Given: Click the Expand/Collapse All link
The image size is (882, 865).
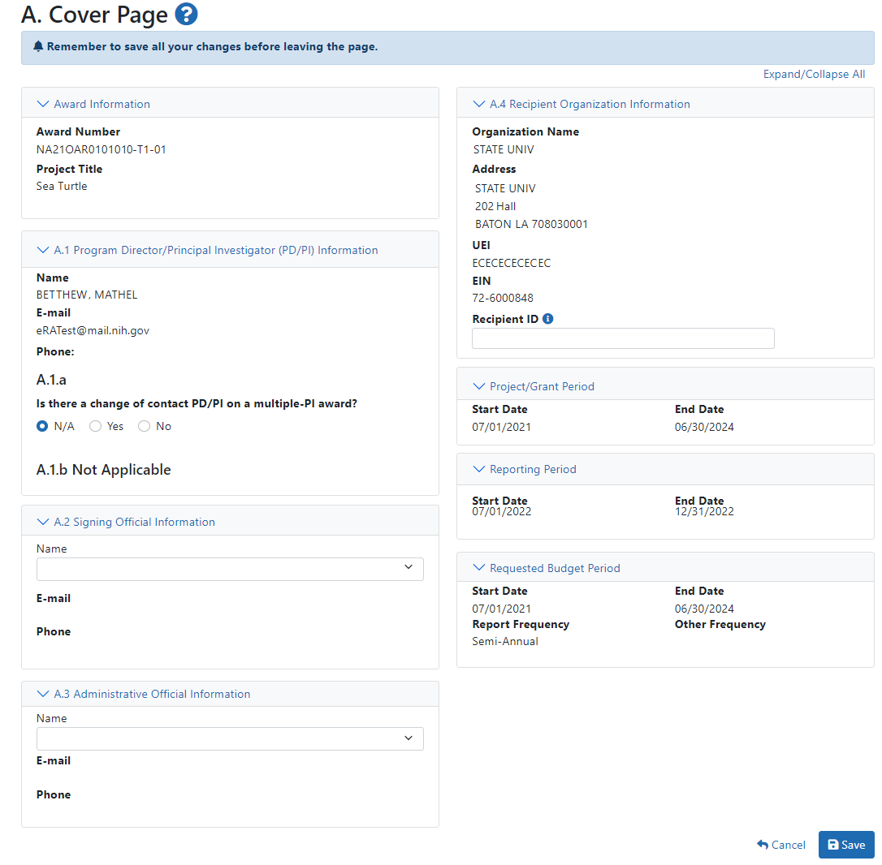Looking at the screenshot, I should (x=814, y=74).
